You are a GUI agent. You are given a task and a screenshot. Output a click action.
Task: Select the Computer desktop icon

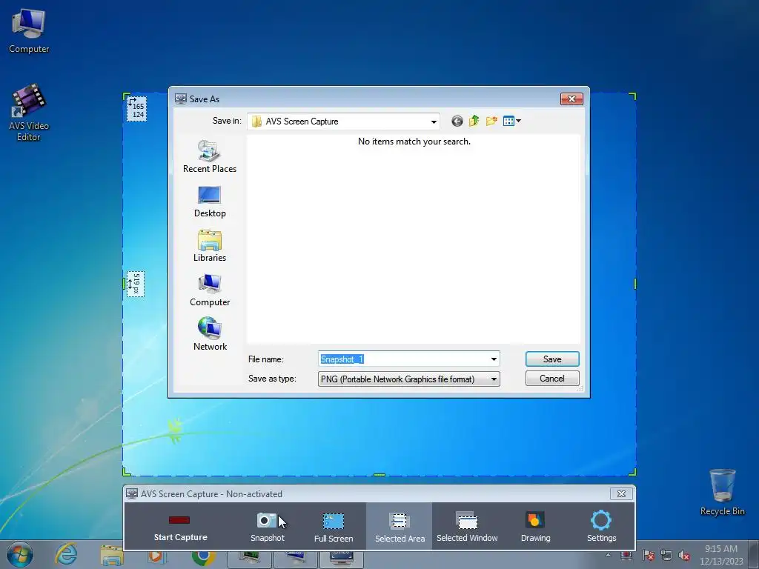coord(29,31)
